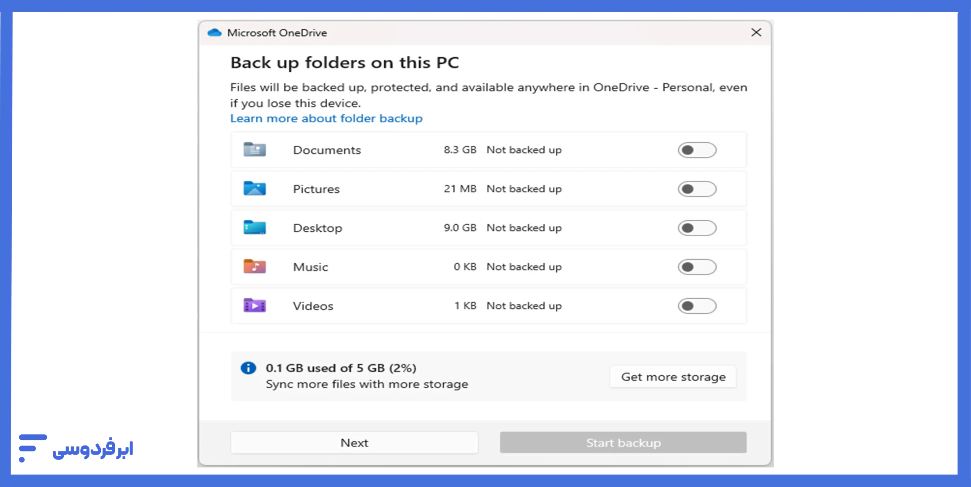The height and width of the screenshot is (487, 971).
Task: Select the Music folder icon
Action: point(255,267)
